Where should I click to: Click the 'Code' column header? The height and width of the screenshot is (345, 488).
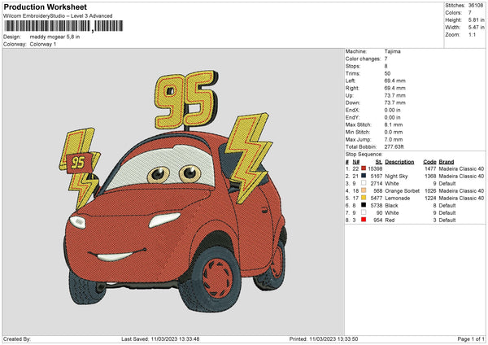click(x=429, y=162)
